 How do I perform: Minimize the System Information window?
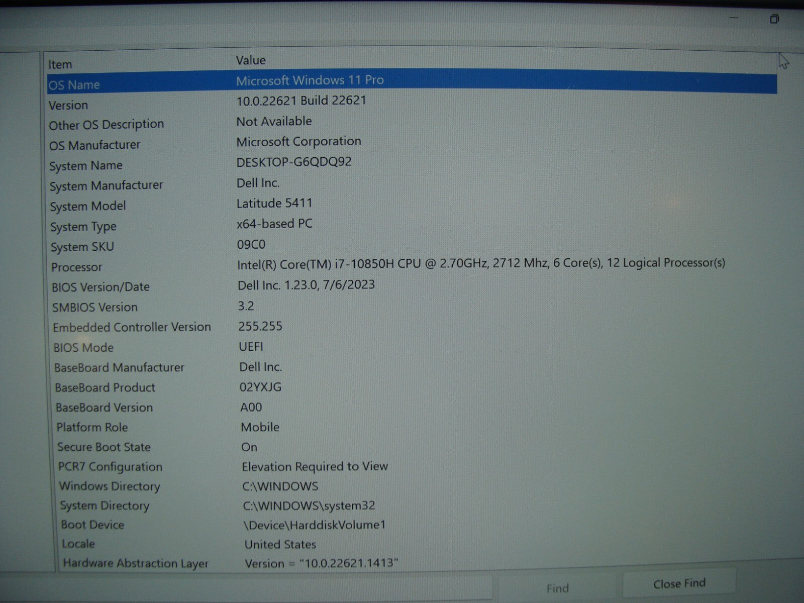734,19
